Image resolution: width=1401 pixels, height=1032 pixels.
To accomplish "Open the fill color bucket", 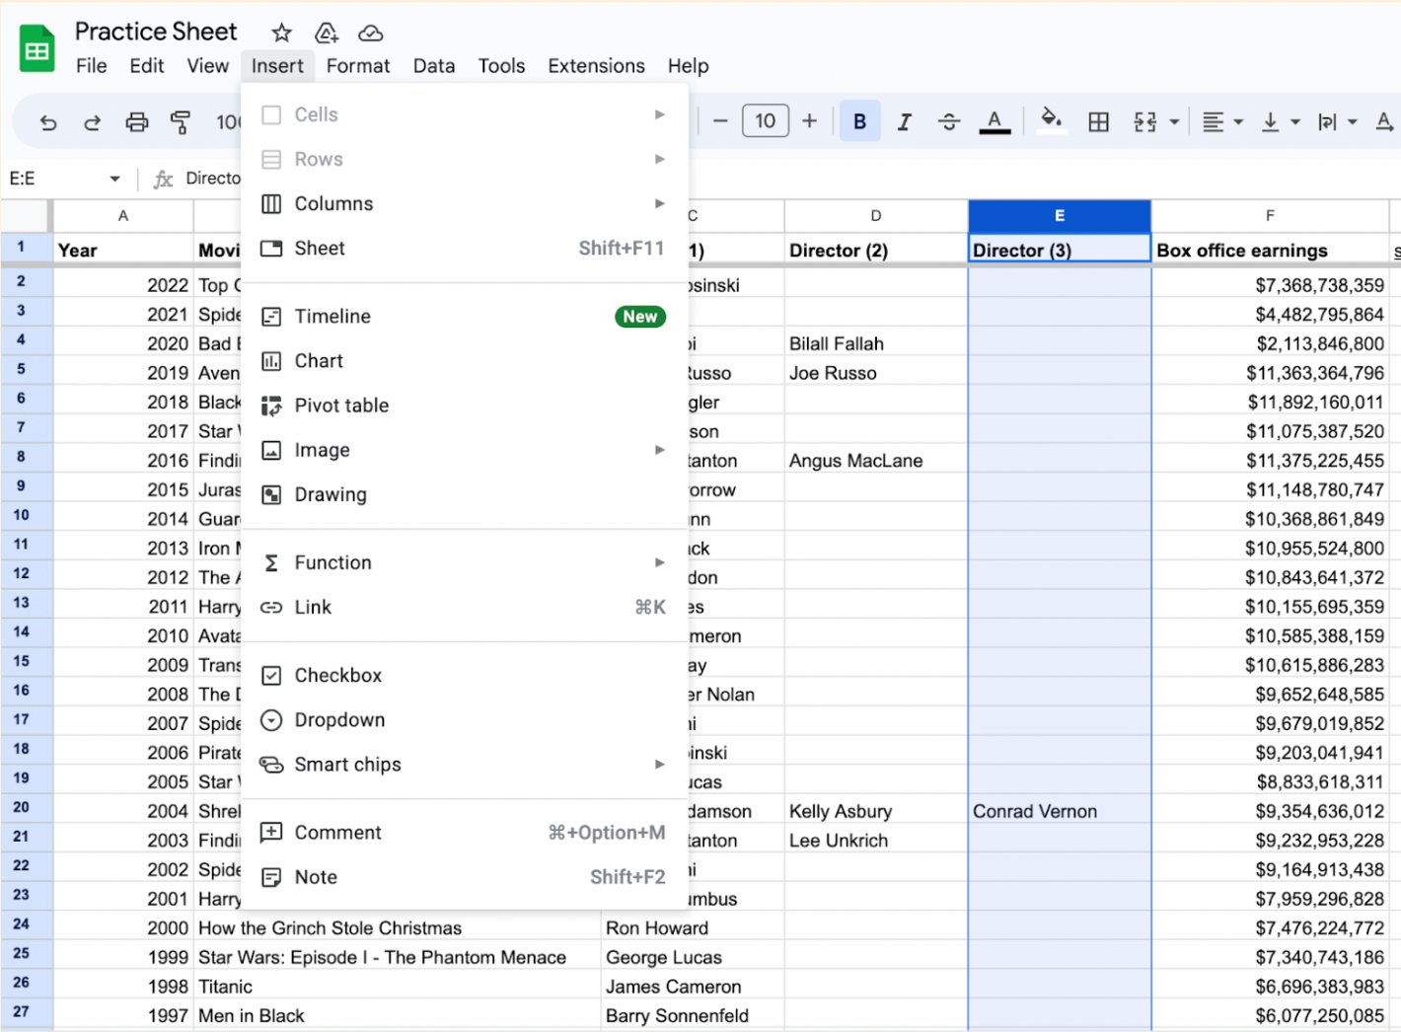I will (x=1051, y=120).
